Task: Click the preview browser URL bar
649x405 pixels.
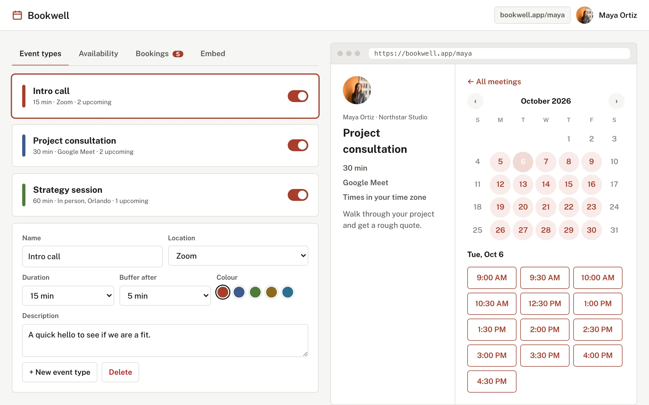Action: (499, 53)
